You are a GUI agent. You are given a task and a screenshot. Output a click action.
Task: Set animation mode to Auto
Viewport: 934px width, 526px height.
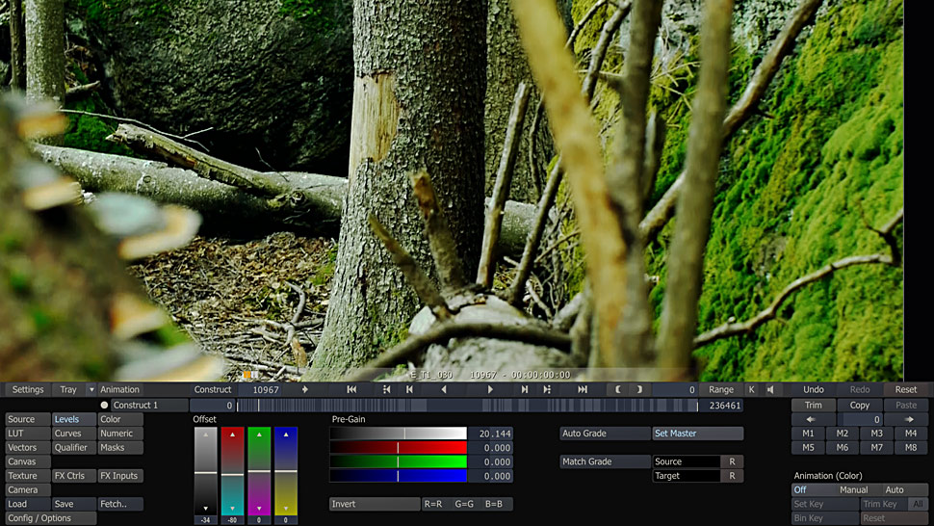(895, 490)
